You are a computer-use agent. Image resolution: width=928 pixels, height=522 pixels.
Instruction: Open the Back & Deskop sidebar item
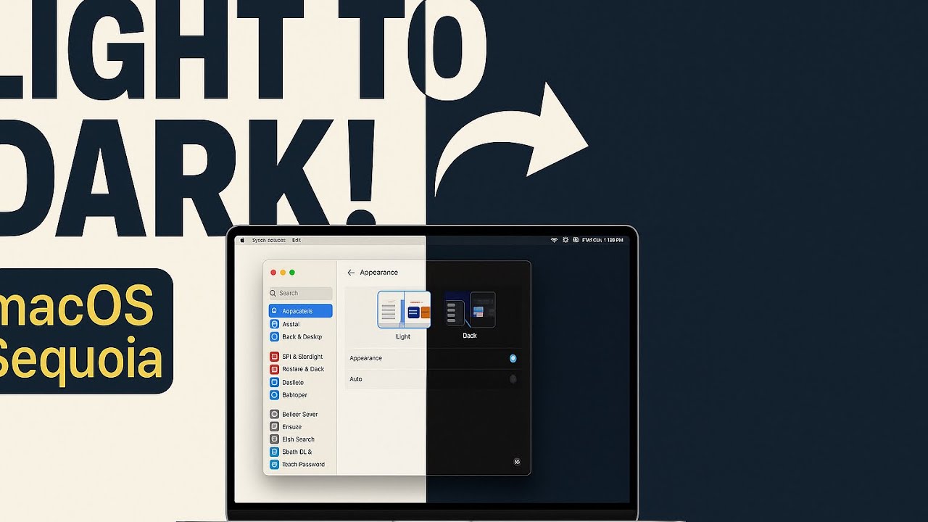(x=296, y=337)
